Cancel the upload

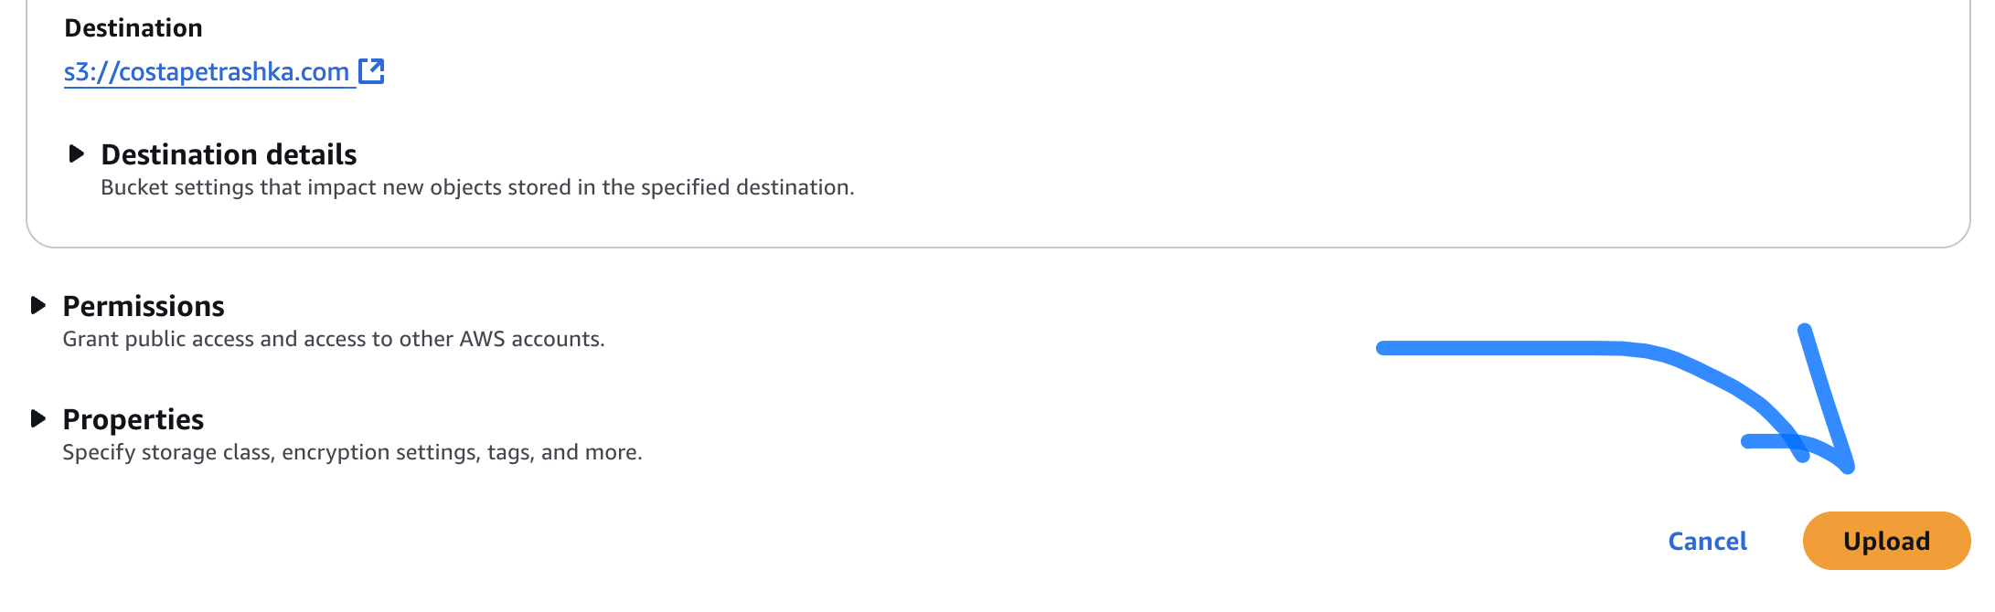pos(1707,542)
